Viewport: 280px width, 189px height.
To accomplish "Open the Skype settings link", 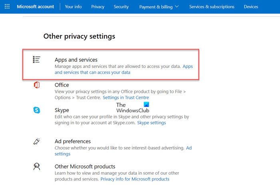I will point(151,123).
